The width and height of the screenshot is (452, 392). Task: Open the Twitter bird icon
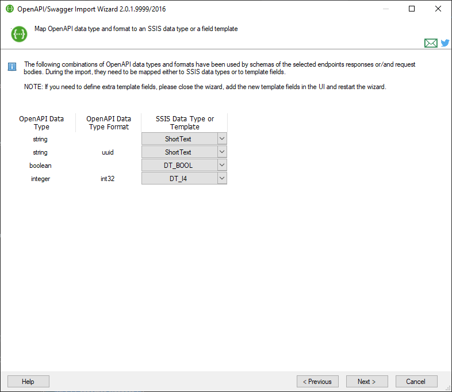445,43
